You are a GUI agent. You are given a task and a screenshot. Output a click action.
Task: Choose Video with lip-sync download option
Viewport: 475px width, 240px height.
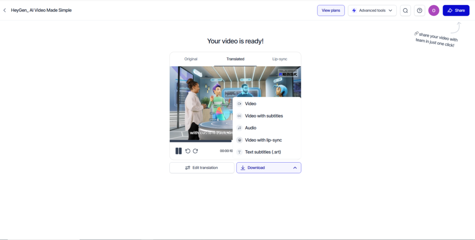point(267,140)
